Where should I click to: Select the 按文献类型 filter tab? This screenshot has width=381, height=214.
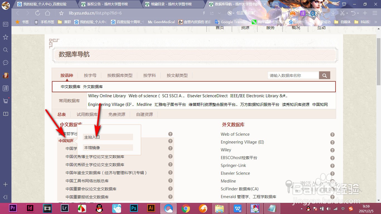177,75
